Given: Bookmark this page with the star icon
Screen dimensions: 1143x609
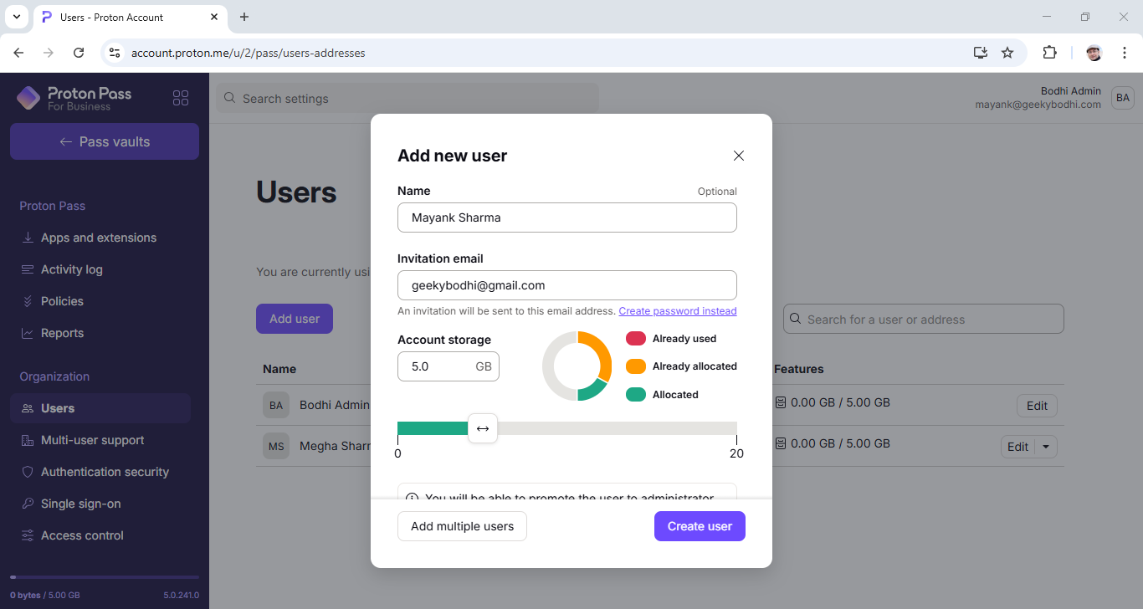Looking at the screenshot, I should pos(1007,53).
